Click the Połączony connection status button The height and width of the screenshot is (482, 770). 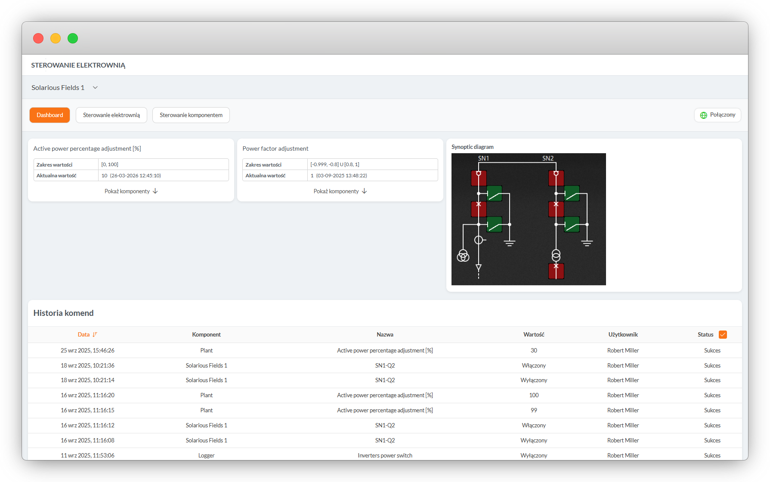point(717,115)
